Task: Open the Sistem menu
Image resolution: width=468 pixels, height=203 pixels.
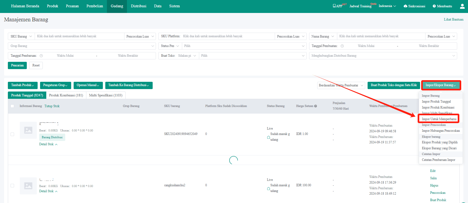Action: coord(175,6)
